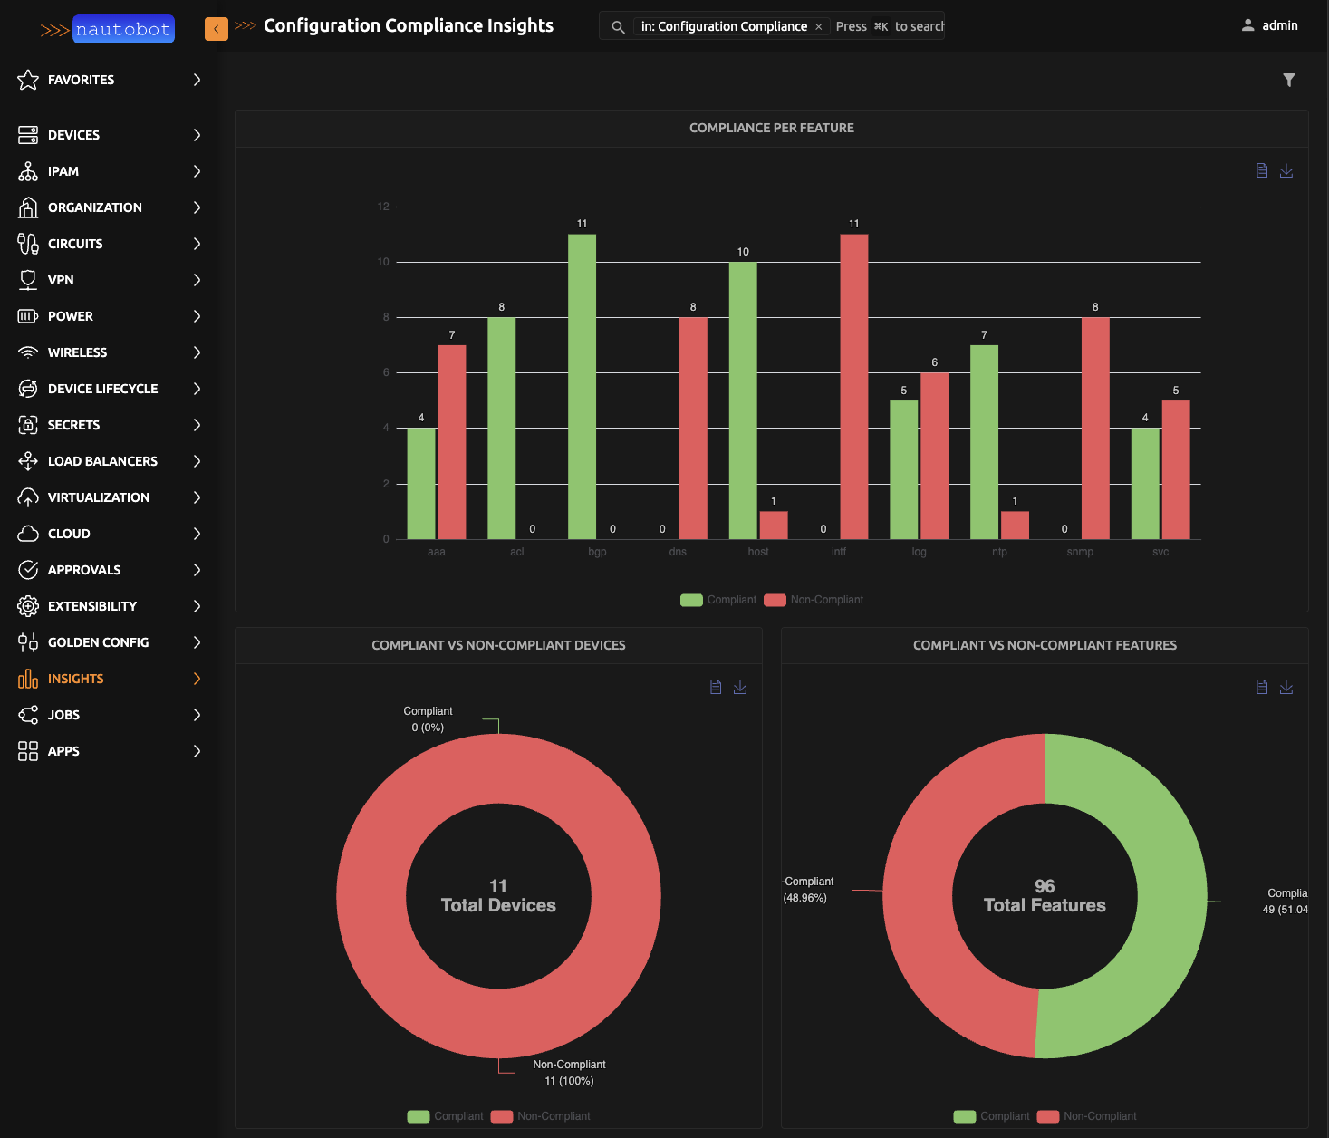
Task: Click the filter funnel icon
Action: (1288, 81)
